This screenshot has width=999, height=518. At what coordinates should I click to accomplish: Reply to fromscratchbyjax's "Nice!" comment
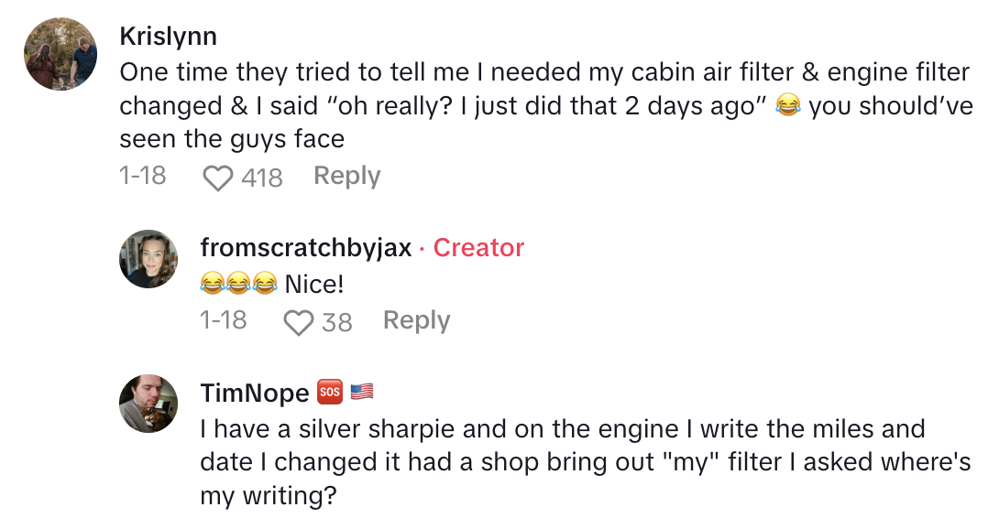coord(416,320)
